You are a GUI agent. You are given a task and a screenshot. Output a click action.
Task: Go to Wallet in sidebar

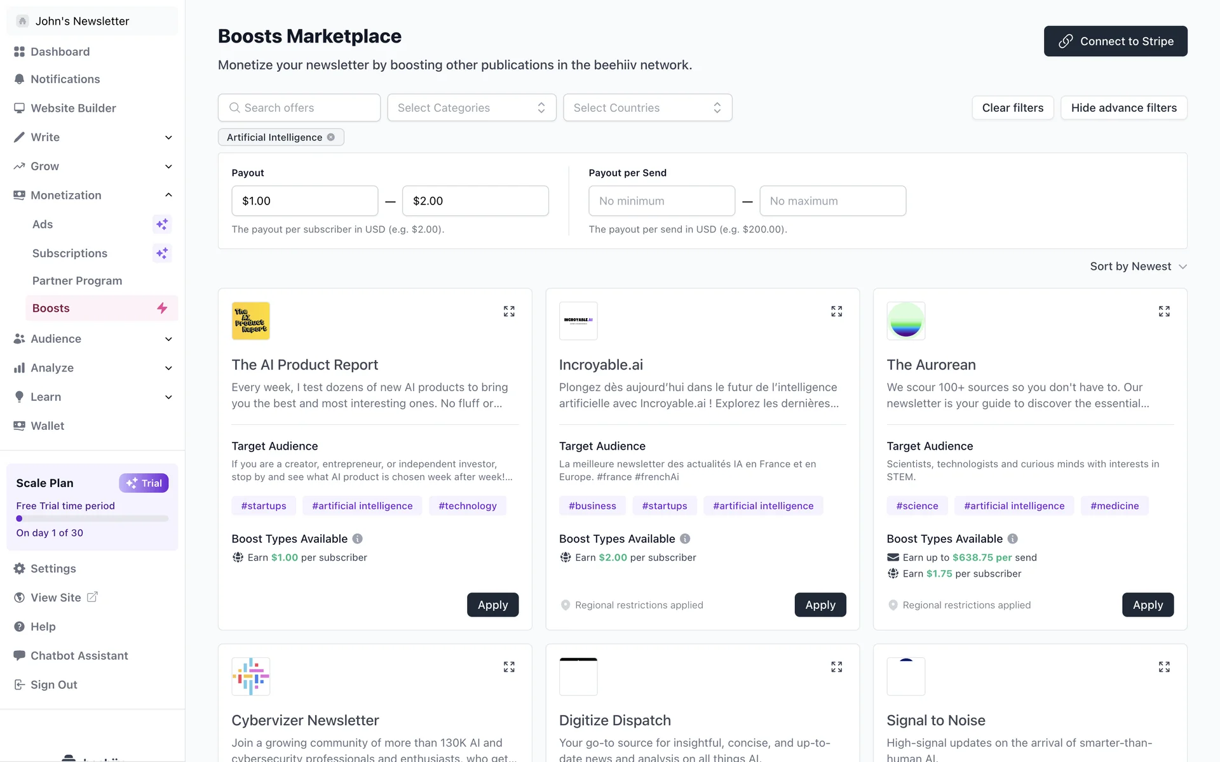click(47, 426)
